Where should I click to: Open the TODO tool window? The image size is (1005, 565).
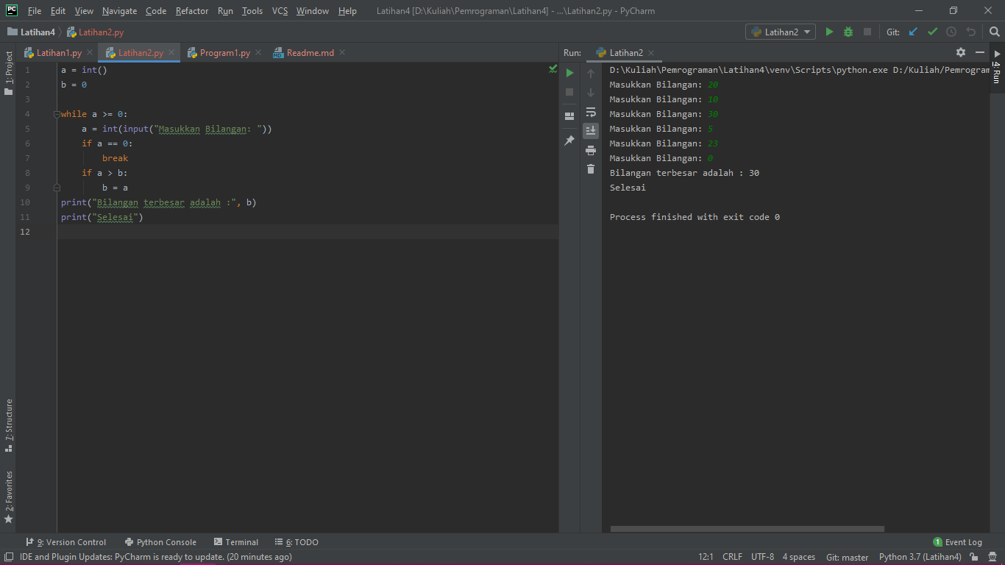click(x=296, y=542)
